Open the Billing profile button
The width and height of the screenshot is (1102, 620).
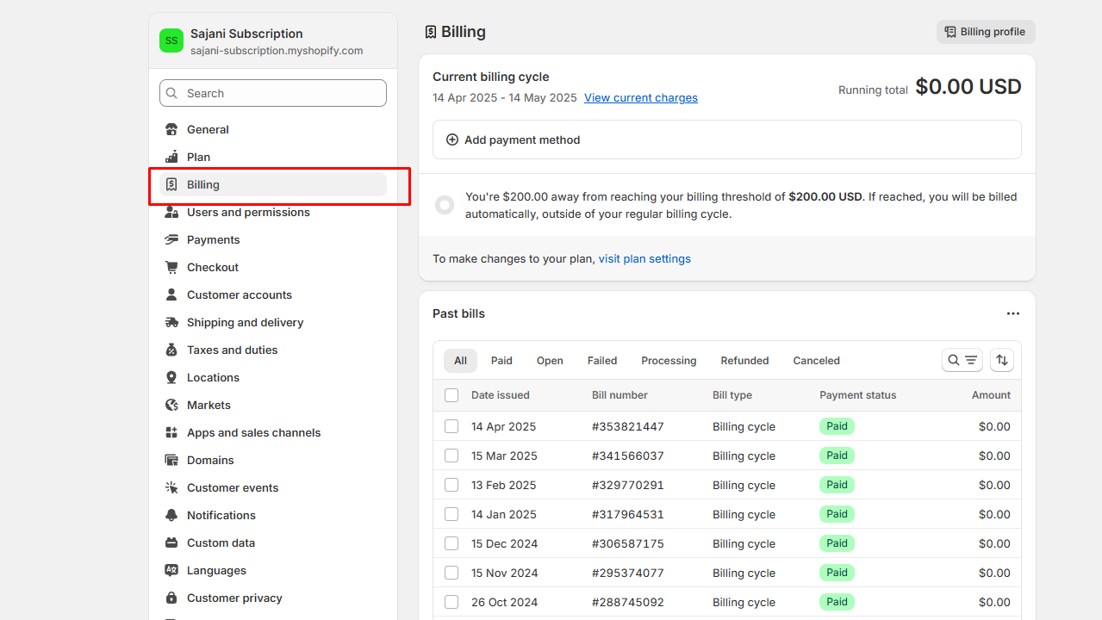985,32
